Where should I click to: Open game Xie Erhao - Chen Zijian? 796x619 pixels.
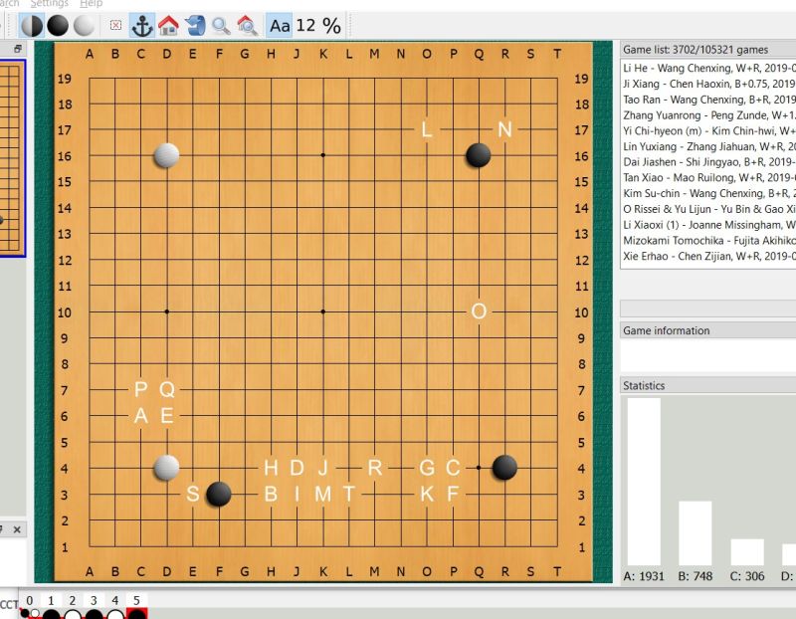coord(708,256)
